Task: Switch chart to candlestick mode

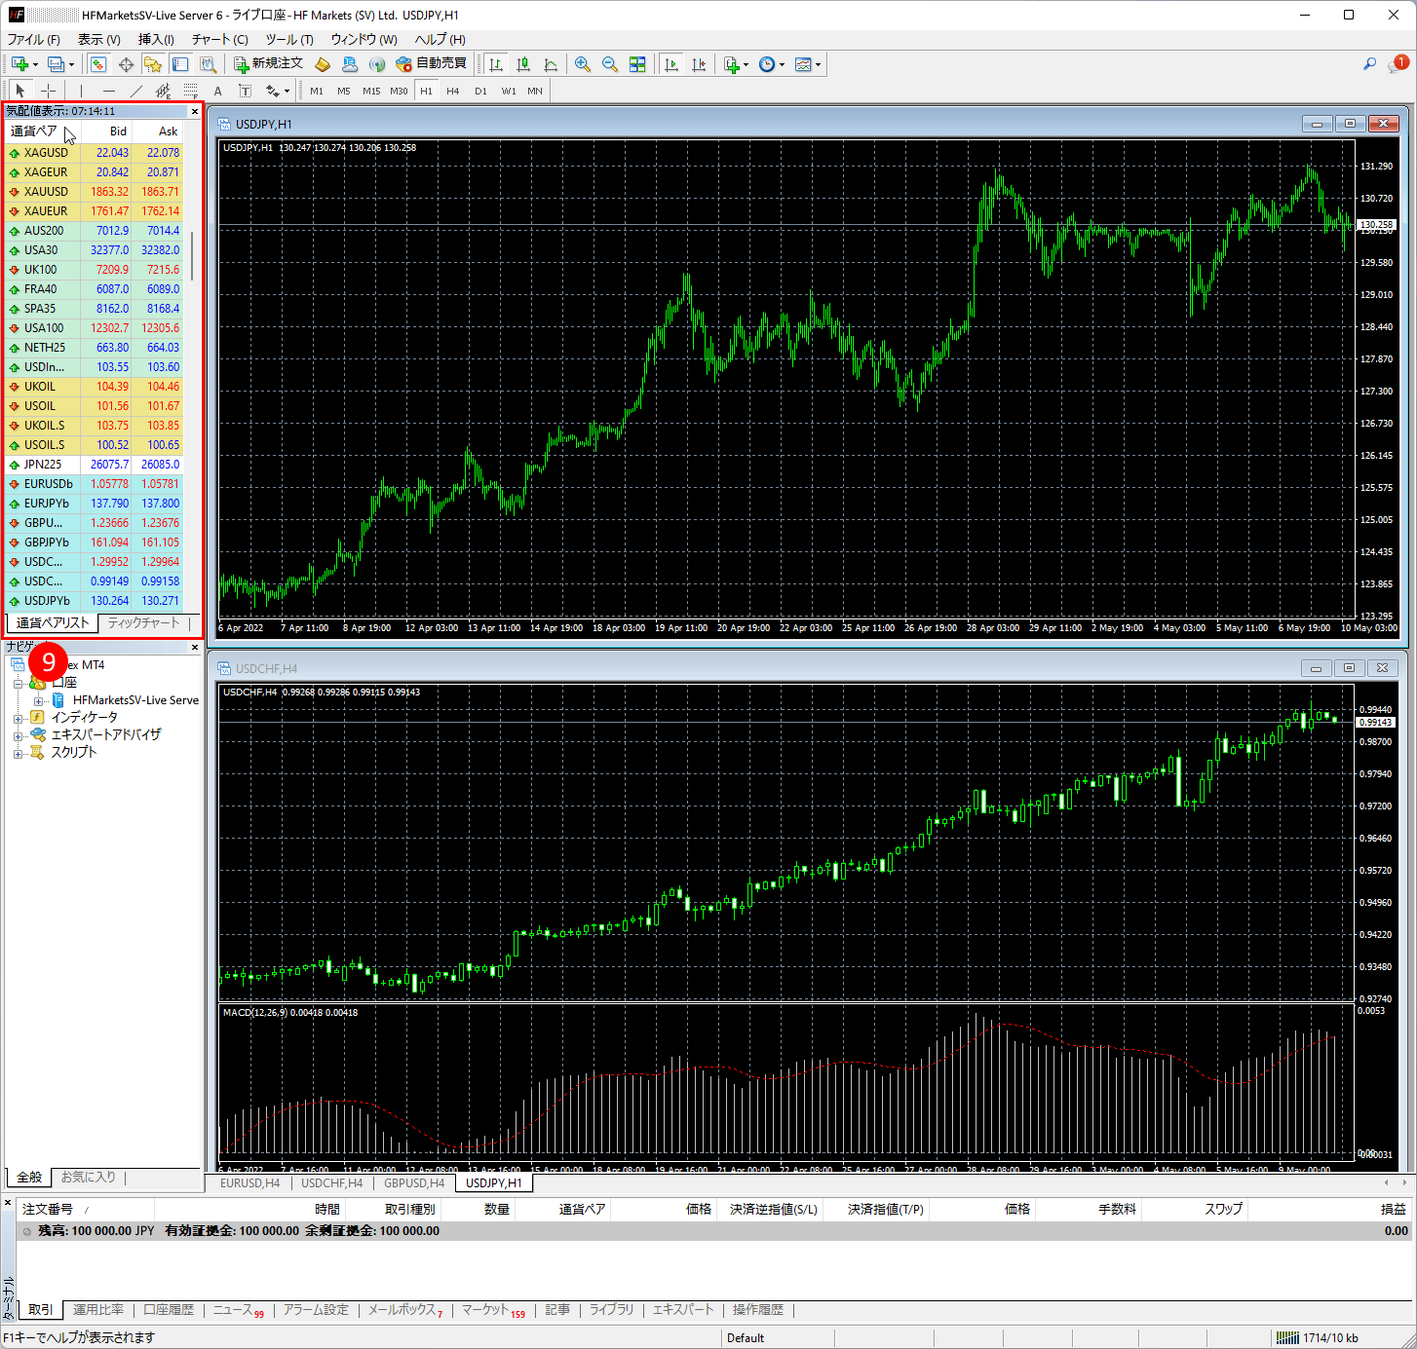Action: (x=523, y=64)
